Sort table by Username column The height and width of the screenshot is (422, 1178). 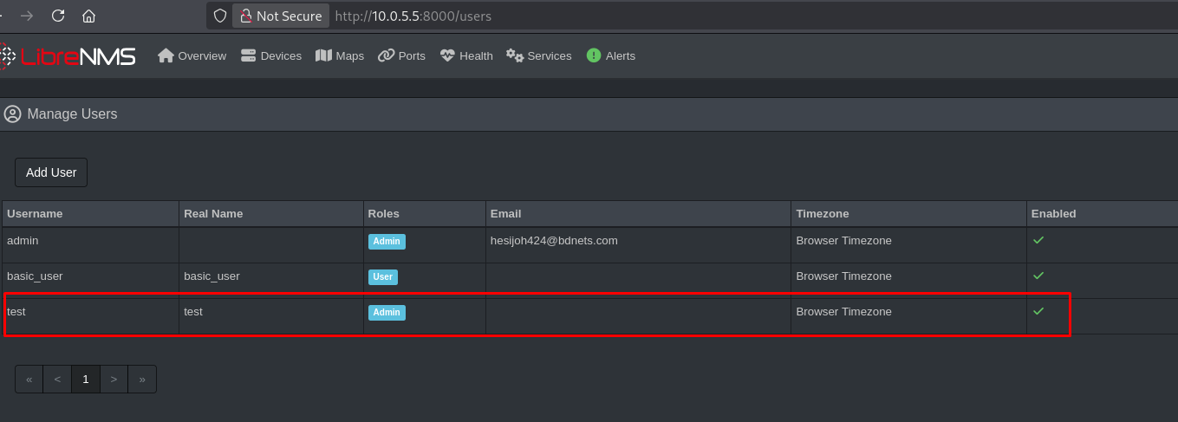[35, 213]
